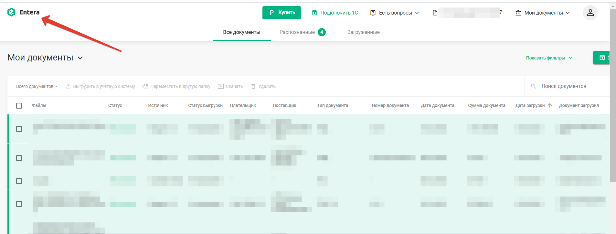This screenshot has width=616, height=234.
Task: Sort by Плательщик column header
Action: click(243, 105)
